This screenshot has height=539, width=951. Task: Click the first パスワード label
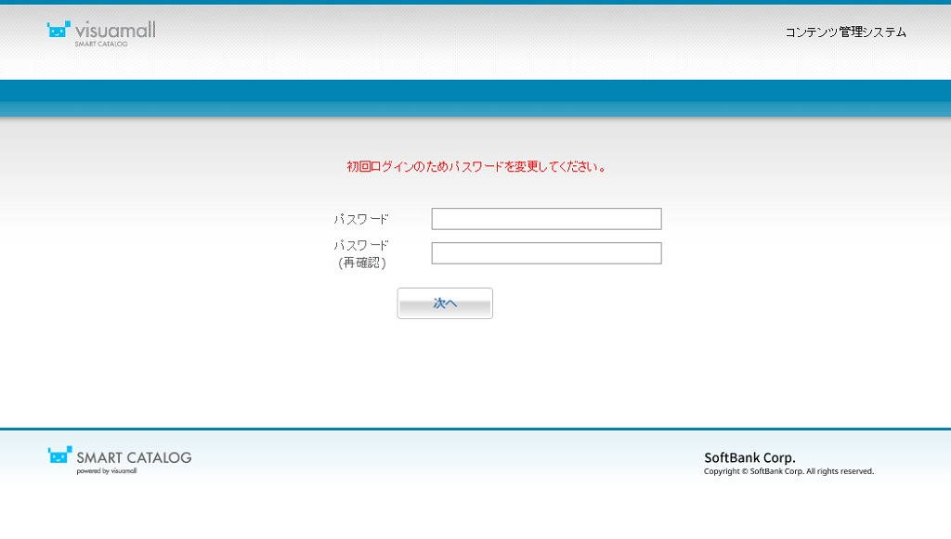pyautogui.click(x=361, y=220)
